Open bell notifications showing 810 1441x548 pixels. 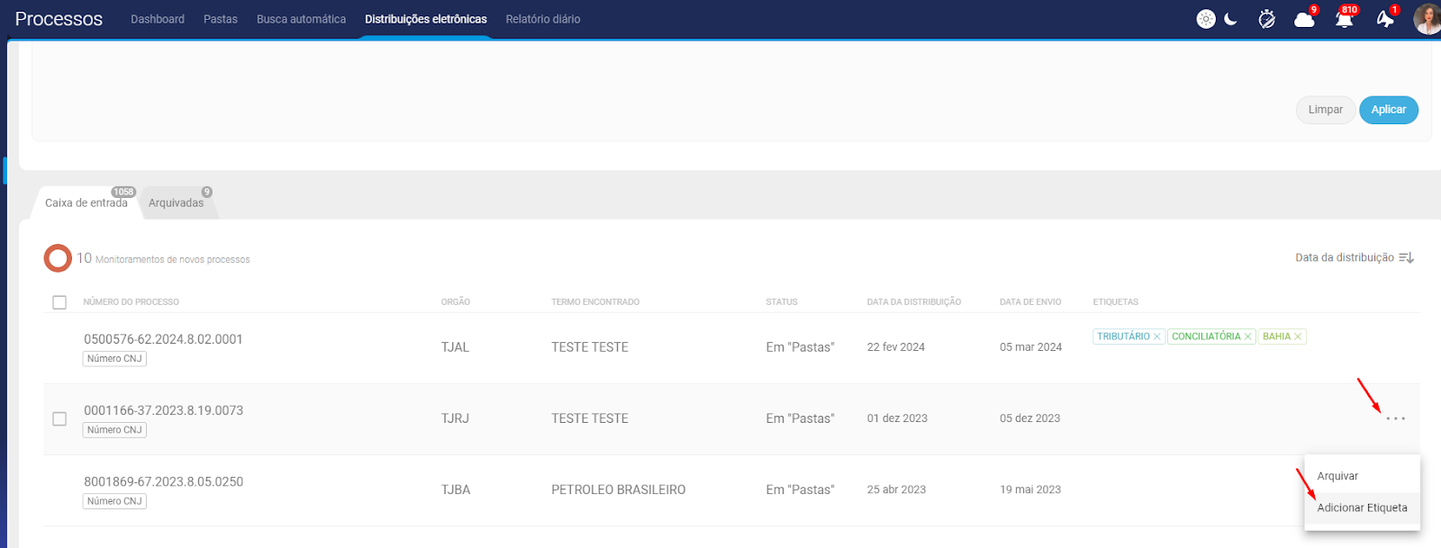pyautogui.click(x=1344, y=19)
